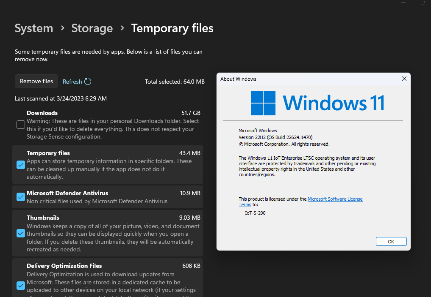The width and height of the screenshot is (431, 297).
Task: Click the About Windows title bar text
Action: pos(238,79)
